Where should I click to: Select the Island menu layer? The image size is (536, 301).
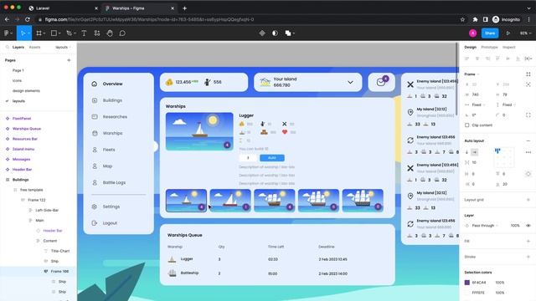point(23,149)
